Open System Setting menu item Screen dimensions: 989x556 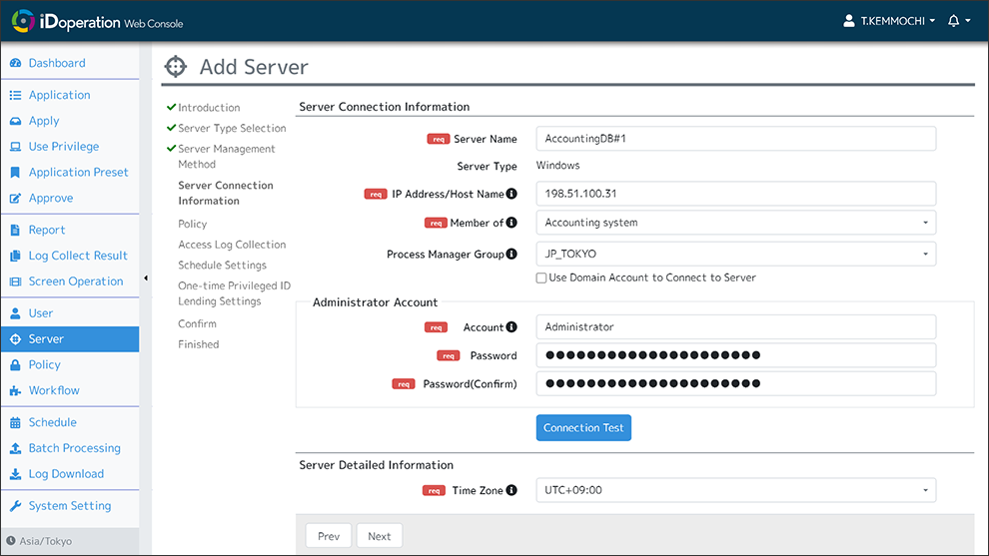[x=70, y=505]
